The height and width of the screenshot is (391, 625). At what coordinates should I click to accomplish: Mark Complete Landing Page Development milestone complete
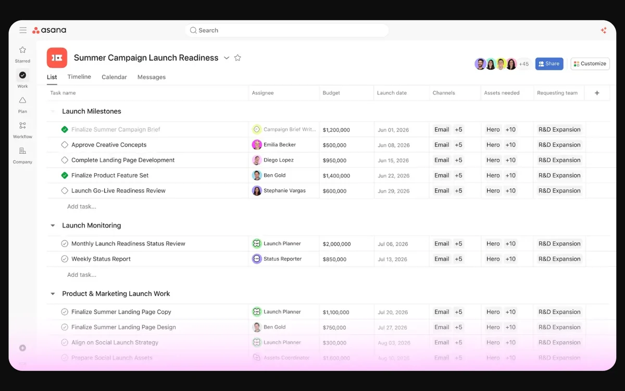point(65,160)
